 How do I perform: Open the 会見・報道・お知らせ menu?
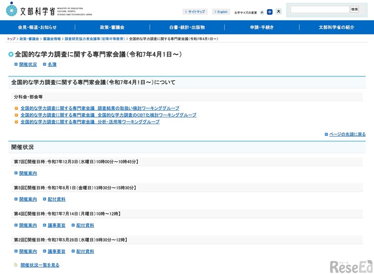(x=38, y=28)
